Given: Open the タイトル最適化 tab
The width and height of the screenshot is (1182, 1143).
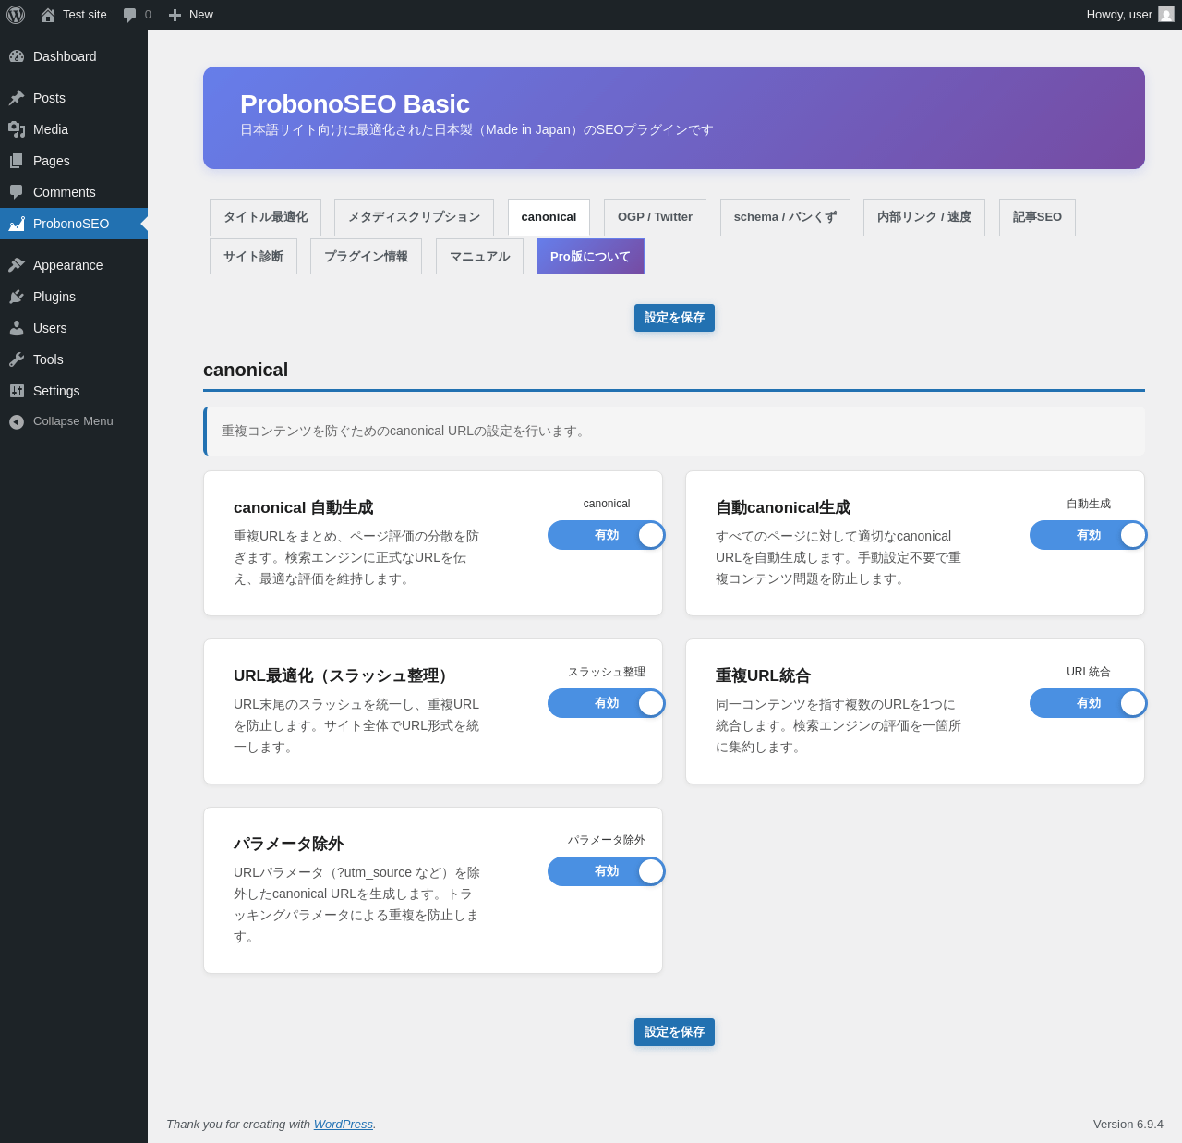Looking at the screenshot, I should [265, 217].
